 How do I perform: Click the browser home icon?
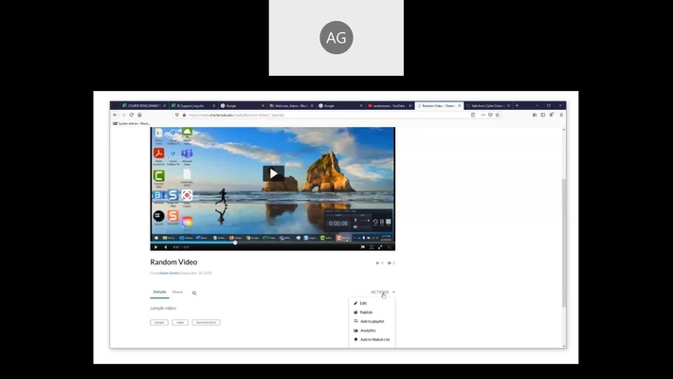139,115
